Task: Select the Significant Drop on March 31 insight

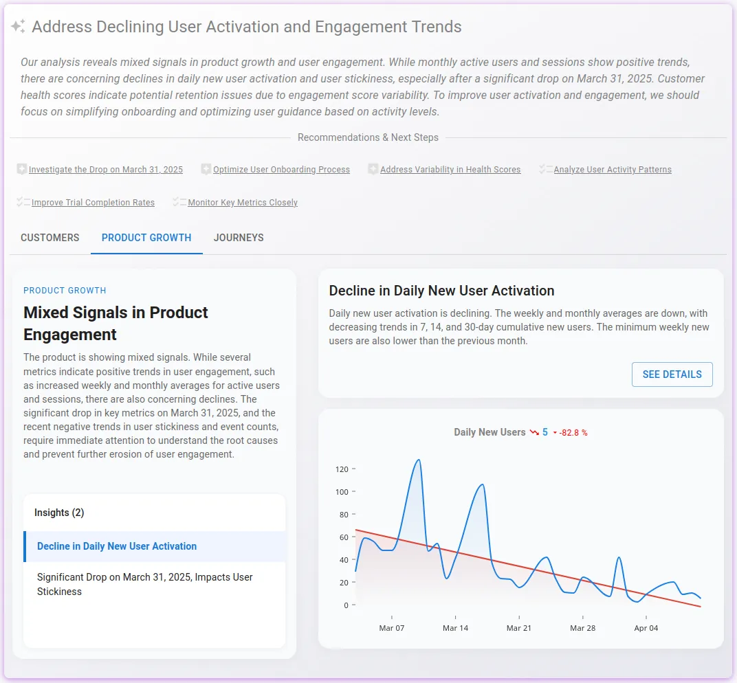Action: tap(145, 584)
